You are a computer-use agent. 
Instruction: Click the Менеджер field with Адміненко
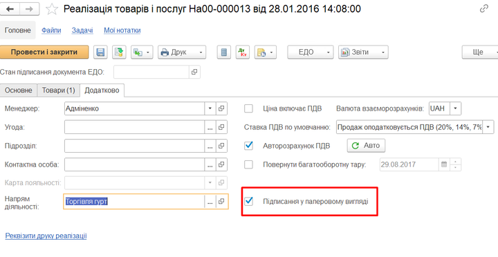[134, 108]
